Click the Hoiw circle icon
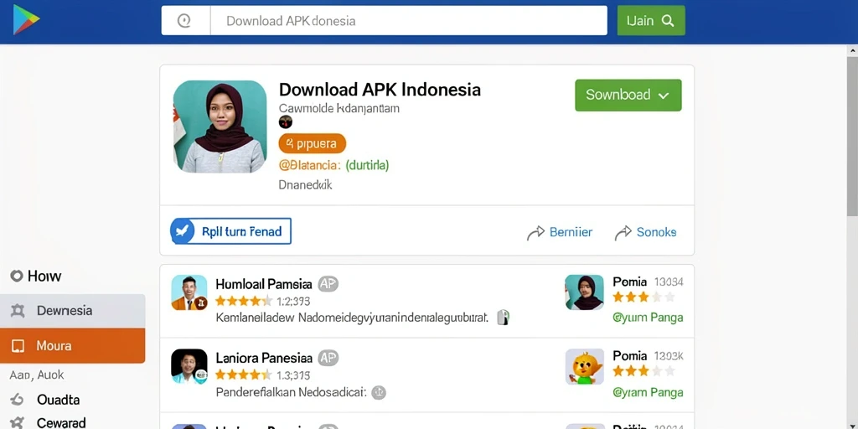This screenshot has height=429, width=858. 17,276
